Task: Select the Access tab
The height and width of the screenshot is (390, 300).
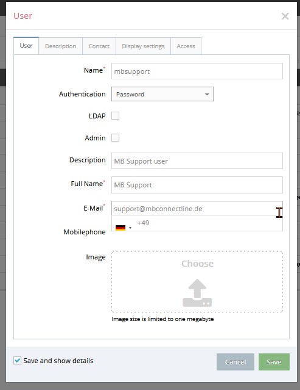Action: [x=186, y=46]
